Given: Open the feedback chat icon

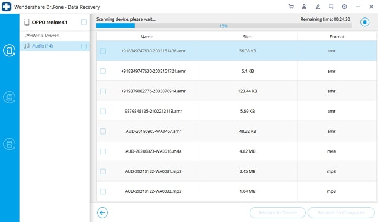Looking at the screenshot, I should point(331,7).
